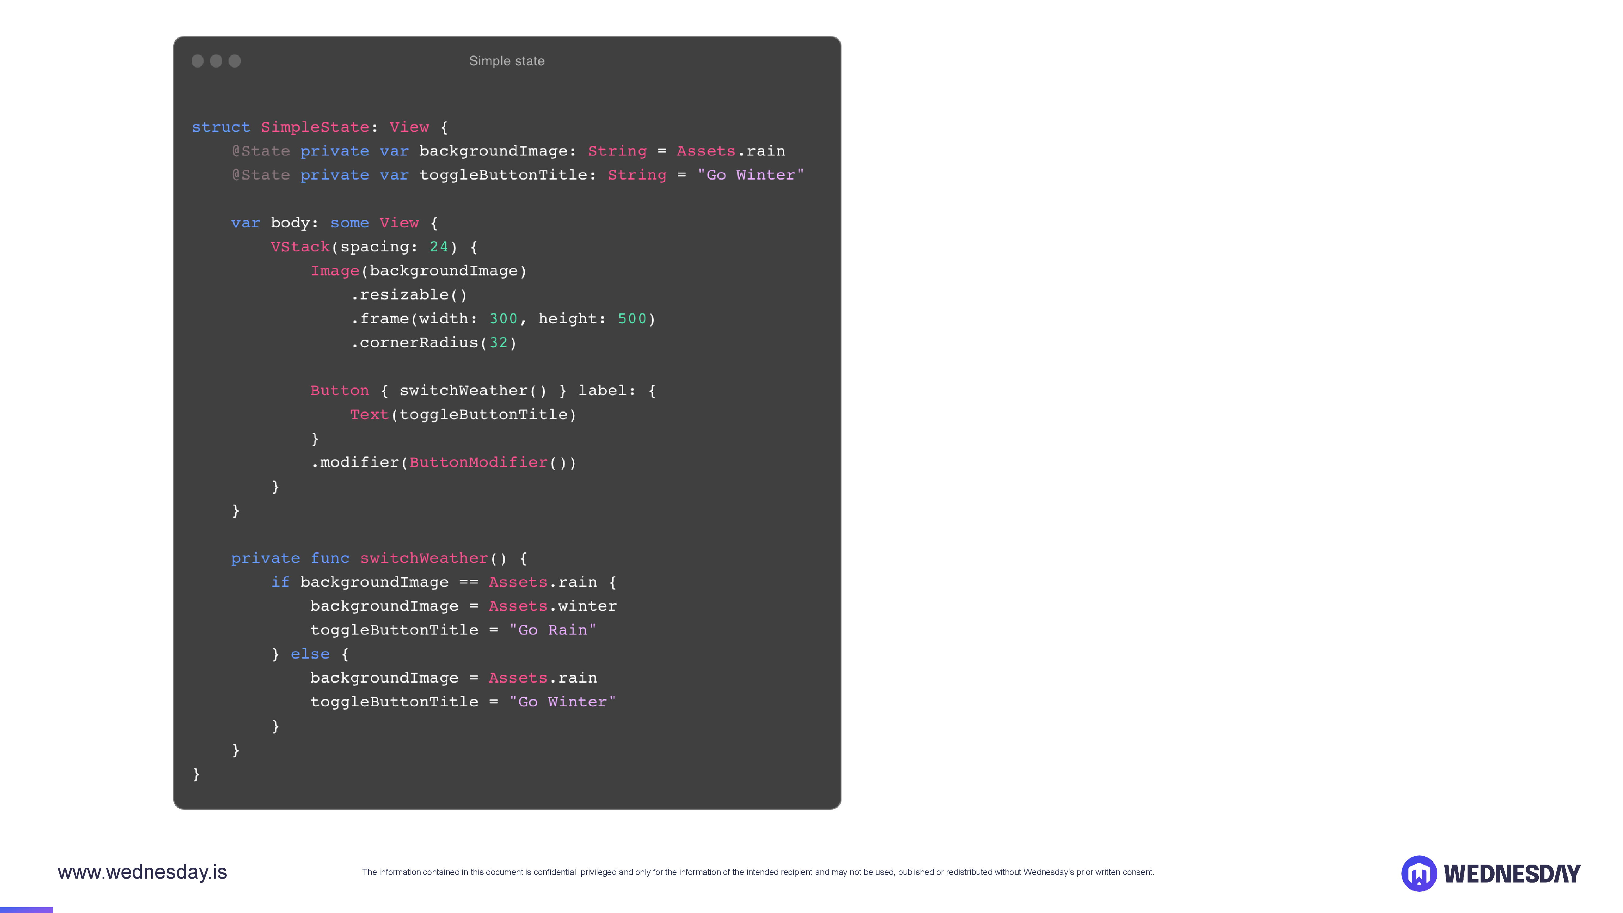This screenshot has width=1623, height=913.
Task: Click 'ButtonModifier' in the modifier call
Action: point(479,463)
